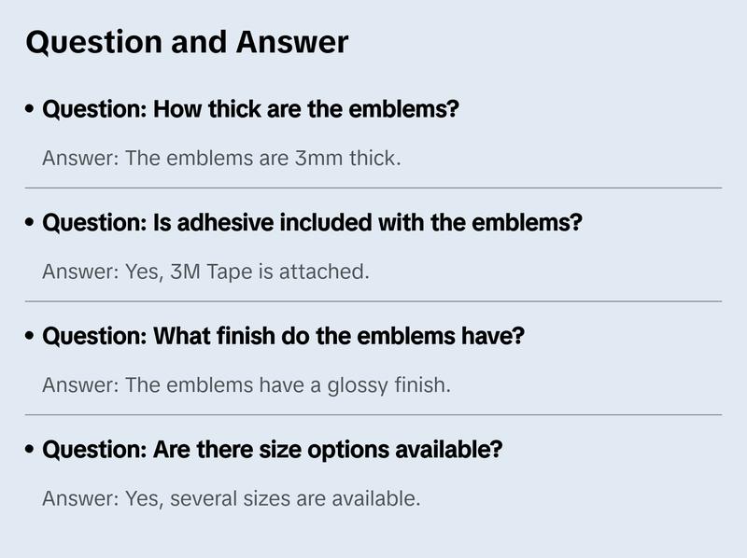Expand the adhesive included question
Image resolution: width=747 pixels, height=558 pixels.
[313, 223]
